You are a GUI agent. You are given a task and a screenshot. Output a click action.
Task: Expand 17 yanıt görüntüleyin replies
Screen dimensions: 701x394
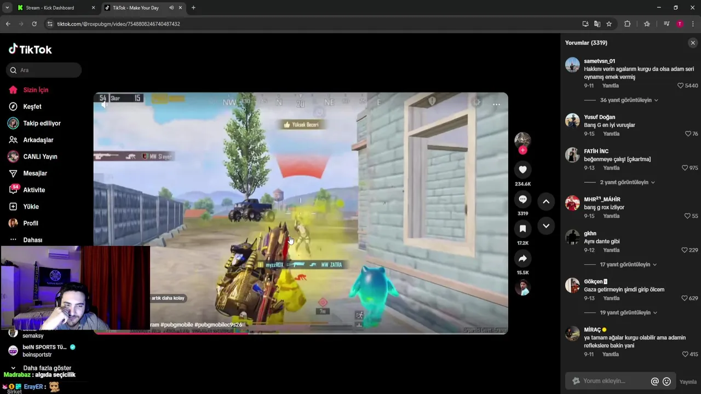pyautogui.click(x=628, y=264)
